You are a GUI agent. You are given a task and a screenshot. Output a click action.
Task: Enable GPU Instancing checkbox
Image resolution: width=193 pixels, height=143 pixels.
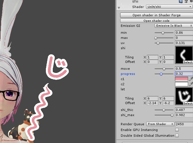tap(177, 130)
